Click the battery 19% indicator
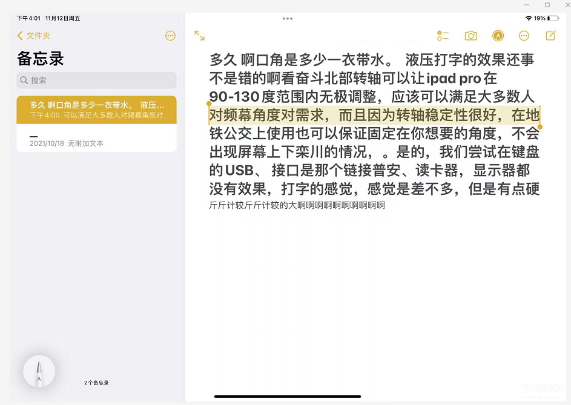Image resolution: width=571 pixels, height=405 pixels. click(x=546, y=18)
